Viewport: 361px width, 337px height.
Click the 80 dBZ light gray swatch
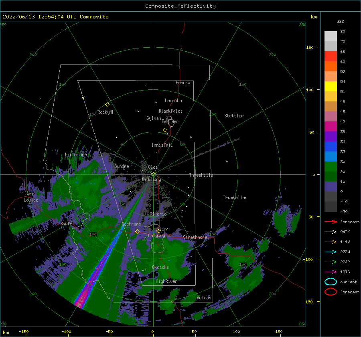tap(331, 36)
